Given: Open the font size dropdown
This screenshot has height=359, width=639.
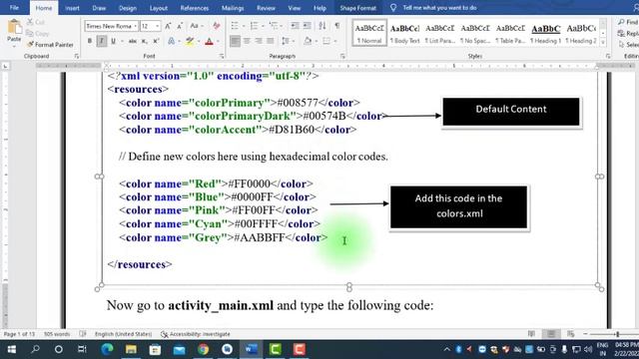Looking at the screenshot, I should point(158,26).
